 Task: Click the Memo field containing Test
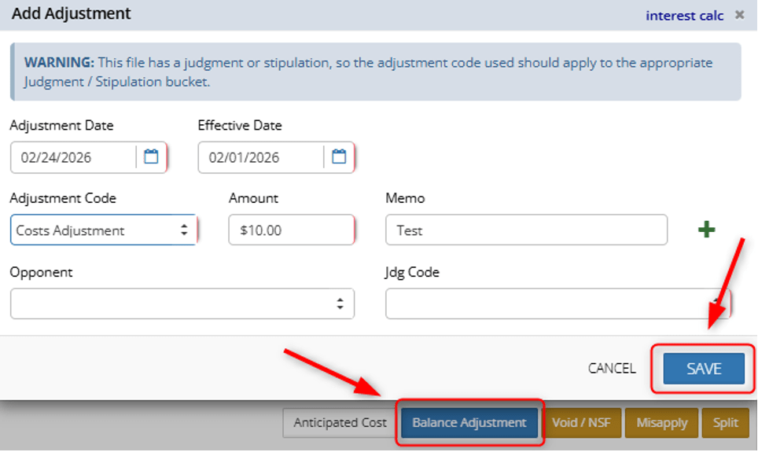pyautogui.click(x=527, y=230)
